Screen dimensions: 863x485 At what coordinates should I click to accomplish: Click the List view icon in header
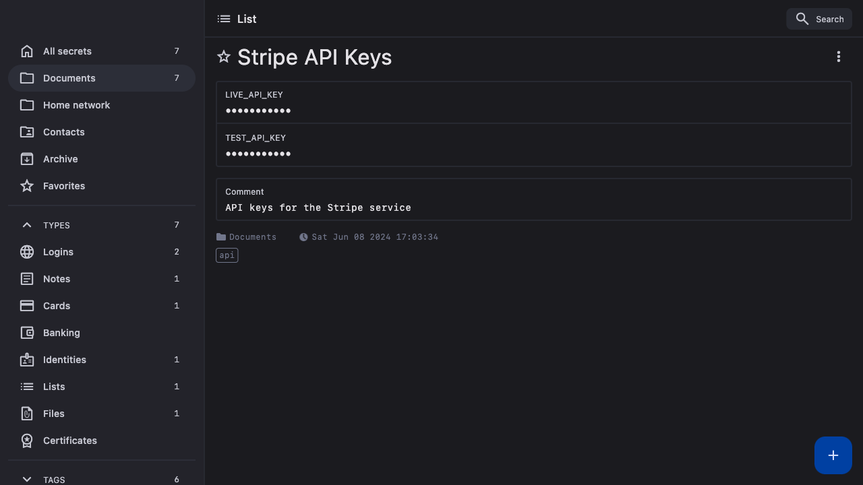[x=224, y=19]
